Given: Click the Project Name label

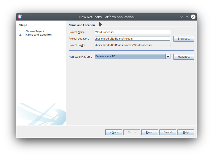Looking at the screenshot, I should 77,32.
